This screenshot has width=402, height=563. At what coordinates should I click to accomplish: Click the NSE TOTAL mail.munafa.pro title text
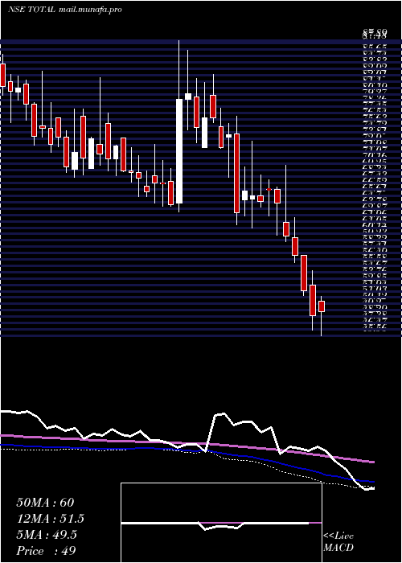click(x=64, y=10)
